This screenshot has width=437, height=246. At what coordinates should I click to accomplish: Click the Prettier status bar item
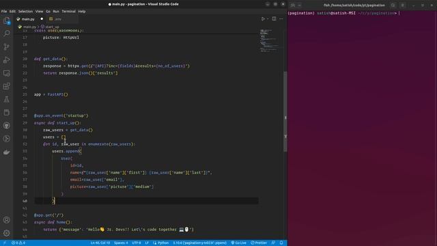click(259, 243)
